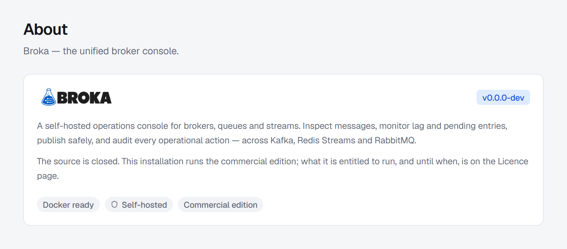Click paragraph starting "The source is closed"
Viewport: 567px width, 249px height.
click(283, 169)
